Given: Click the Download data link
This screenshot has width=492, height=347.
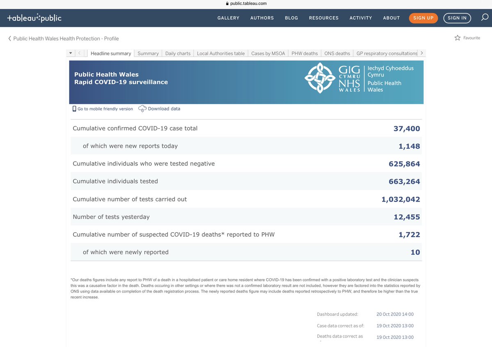Looking at the screenshot, I should 164,109.
